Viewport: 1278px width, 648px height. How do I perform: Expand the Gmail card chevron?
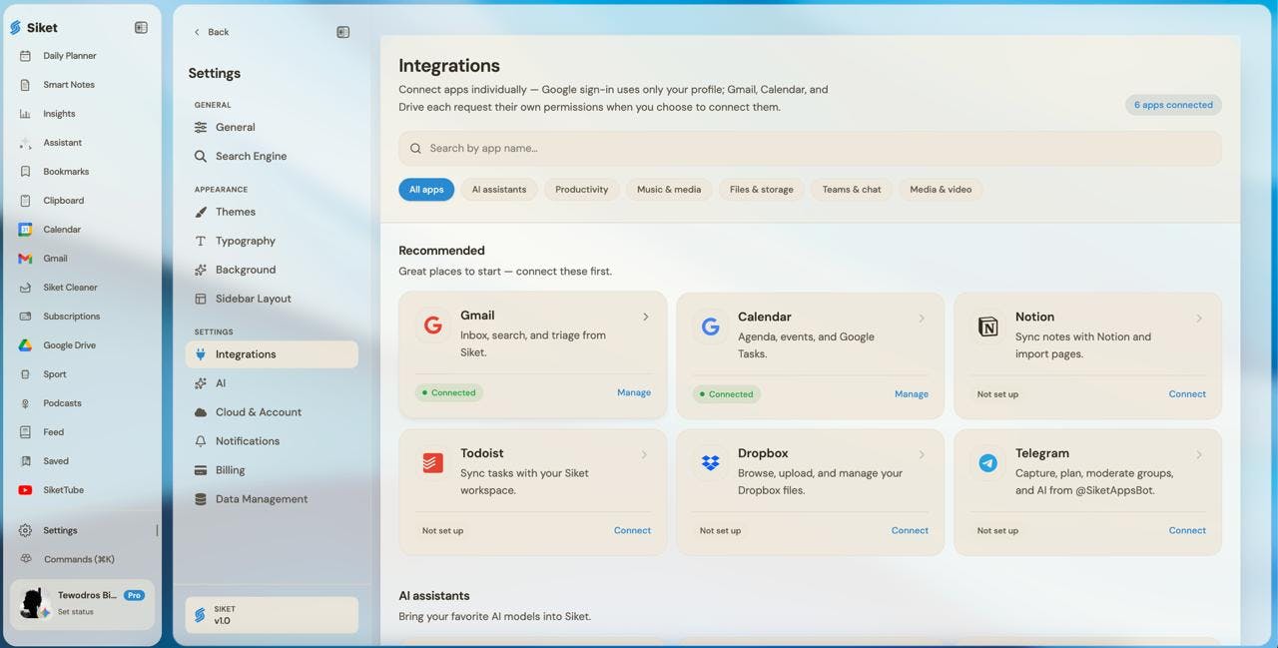(x=646, y=317)
